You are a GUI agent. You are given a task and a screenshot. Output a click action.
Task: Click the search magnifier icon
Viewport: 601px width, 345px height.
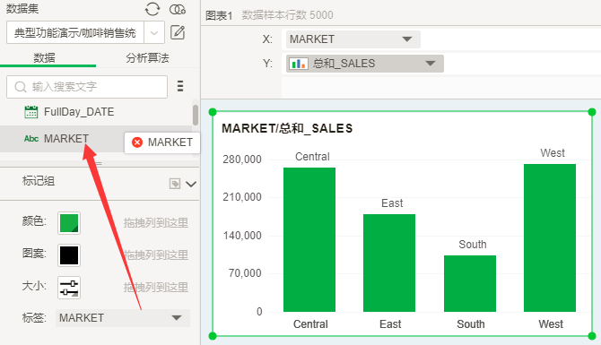21,87
